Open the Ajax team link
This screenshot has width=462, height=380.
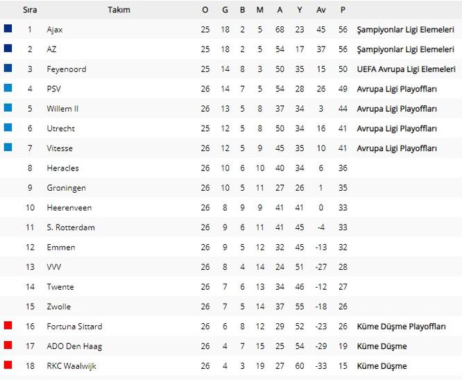(x=55, y=29)
